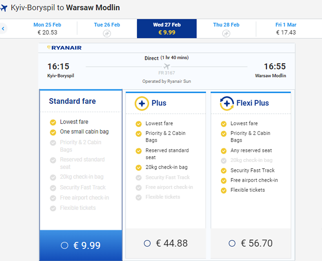
Task: Click checkmark next to Standard Lowest fare
Action: 53,122
